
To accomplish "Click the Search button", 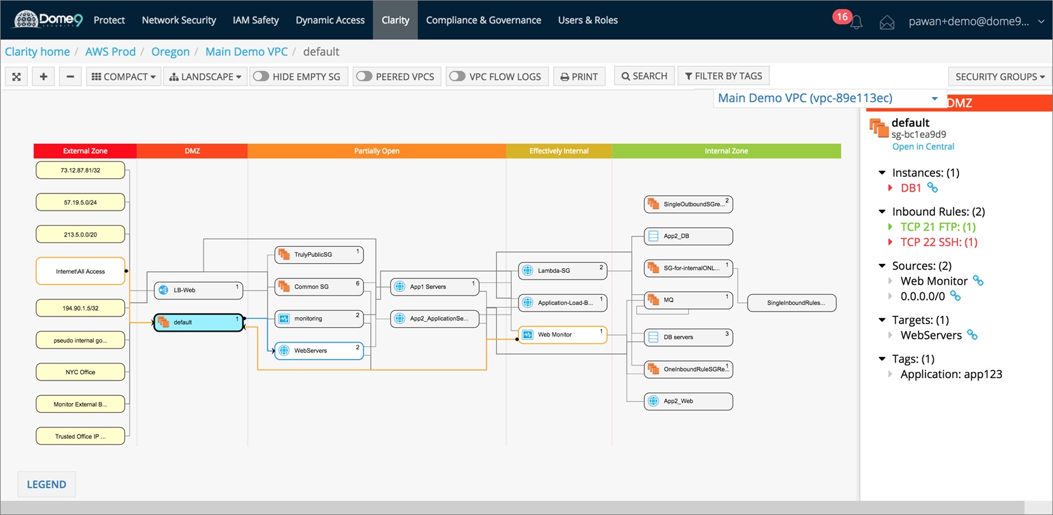I will pyautogui.click(x=644, y=76).
